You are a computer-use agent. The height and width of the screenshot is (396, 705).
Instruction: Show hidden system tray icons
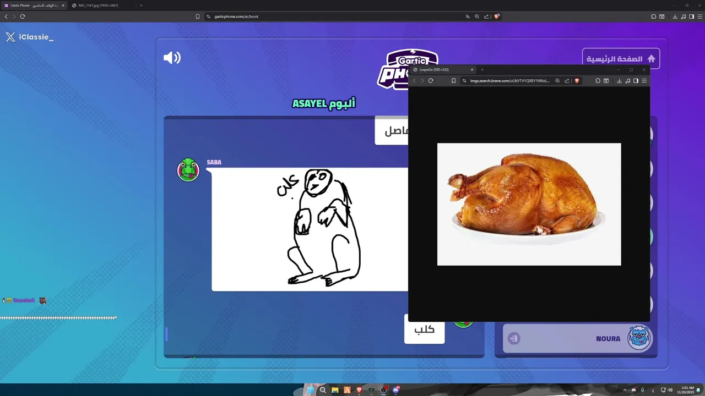click(x=625, y=390)
